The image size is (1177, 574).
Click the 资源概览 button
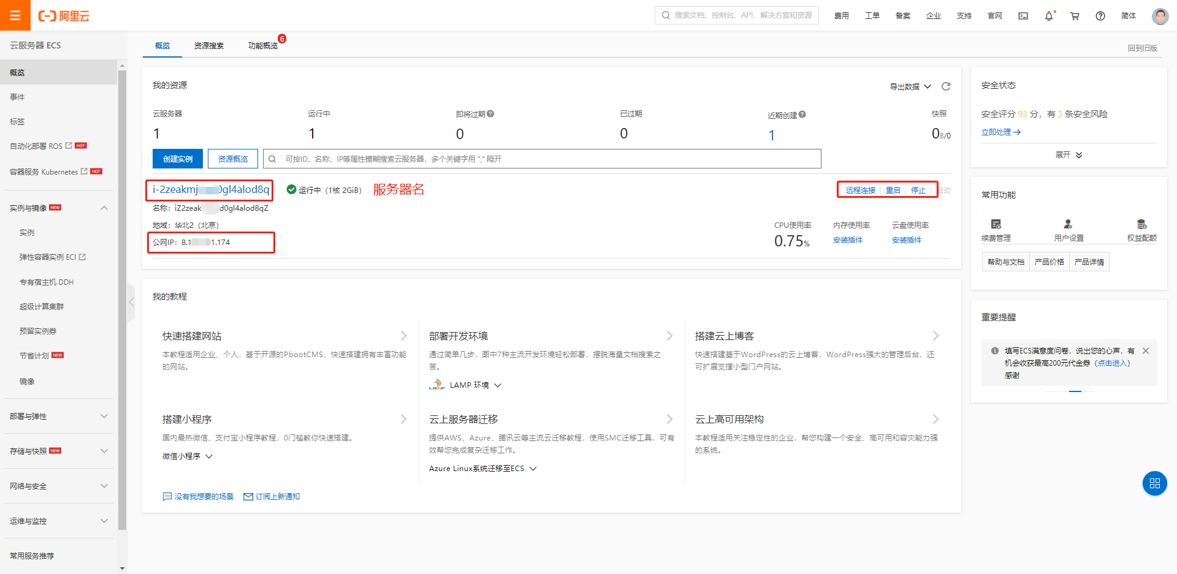click(233, 159)
